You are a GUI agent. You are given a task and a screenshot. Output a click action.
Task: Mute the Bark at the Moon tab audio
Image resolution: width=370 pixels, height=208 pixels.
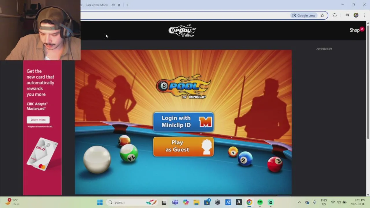113,5
